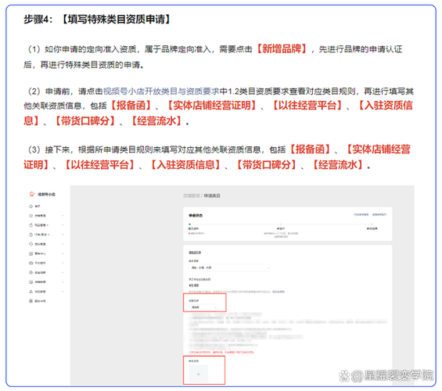Click the plus upload box for qualification image

point(198,374)
